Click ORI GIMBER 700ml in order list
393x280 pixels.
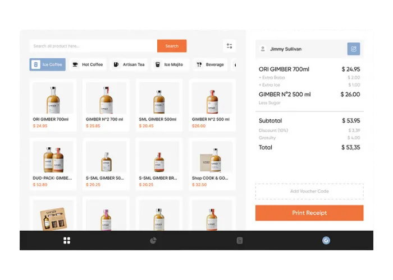point(284,69)
